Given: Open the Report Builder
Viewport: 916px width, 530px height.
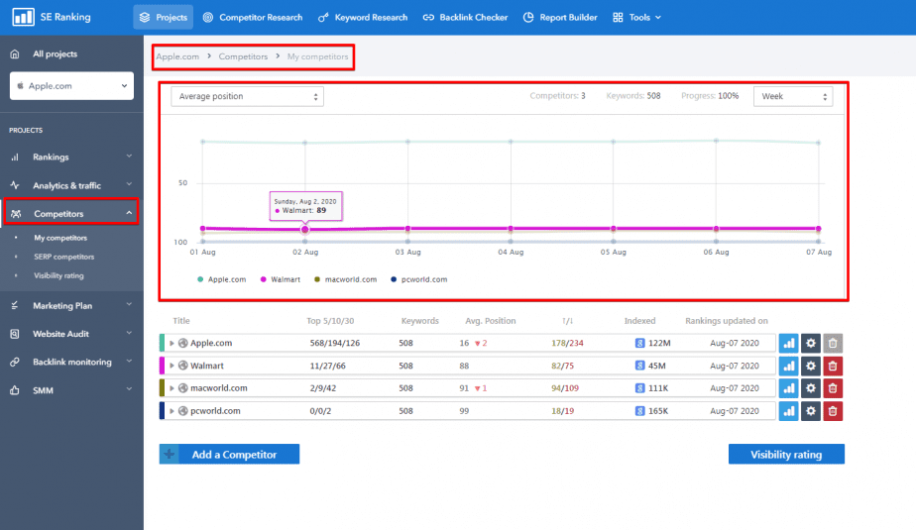Looking at the screenshot, I should click(x=560, y=18).
